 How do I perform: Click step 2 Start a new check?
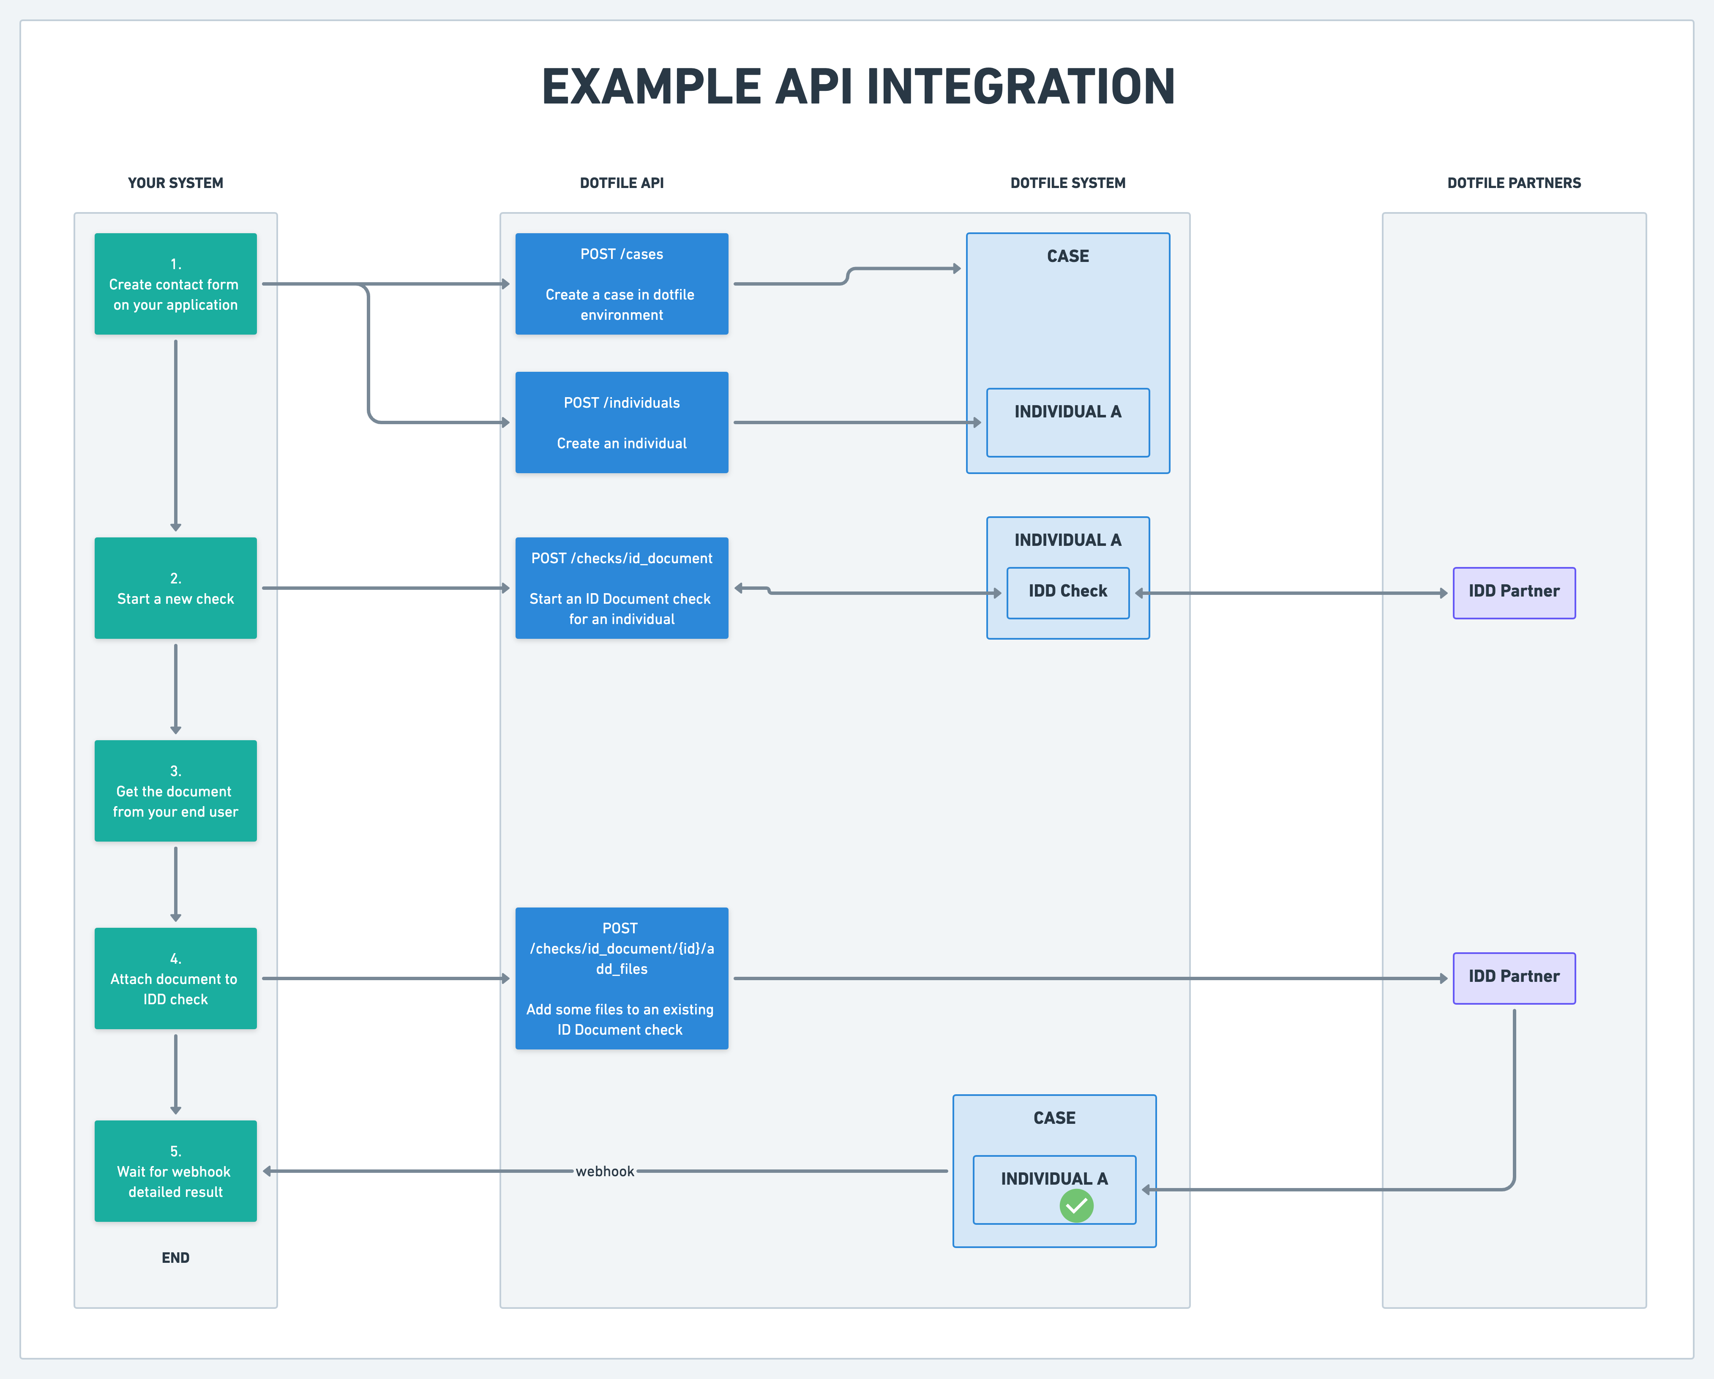[x=175, y=588]
